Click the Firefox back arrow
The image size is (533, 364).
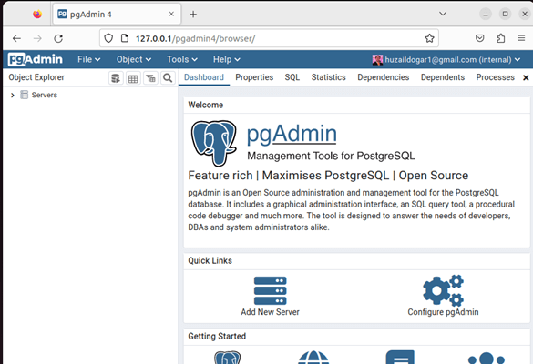[x=16, y=38]
